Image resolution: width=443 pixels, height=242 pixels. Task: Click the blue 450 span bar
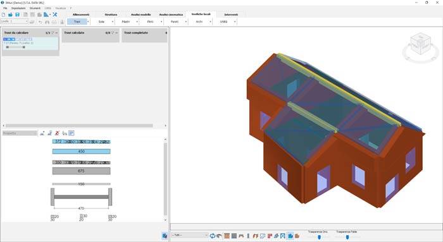click(x=82, y=152)
